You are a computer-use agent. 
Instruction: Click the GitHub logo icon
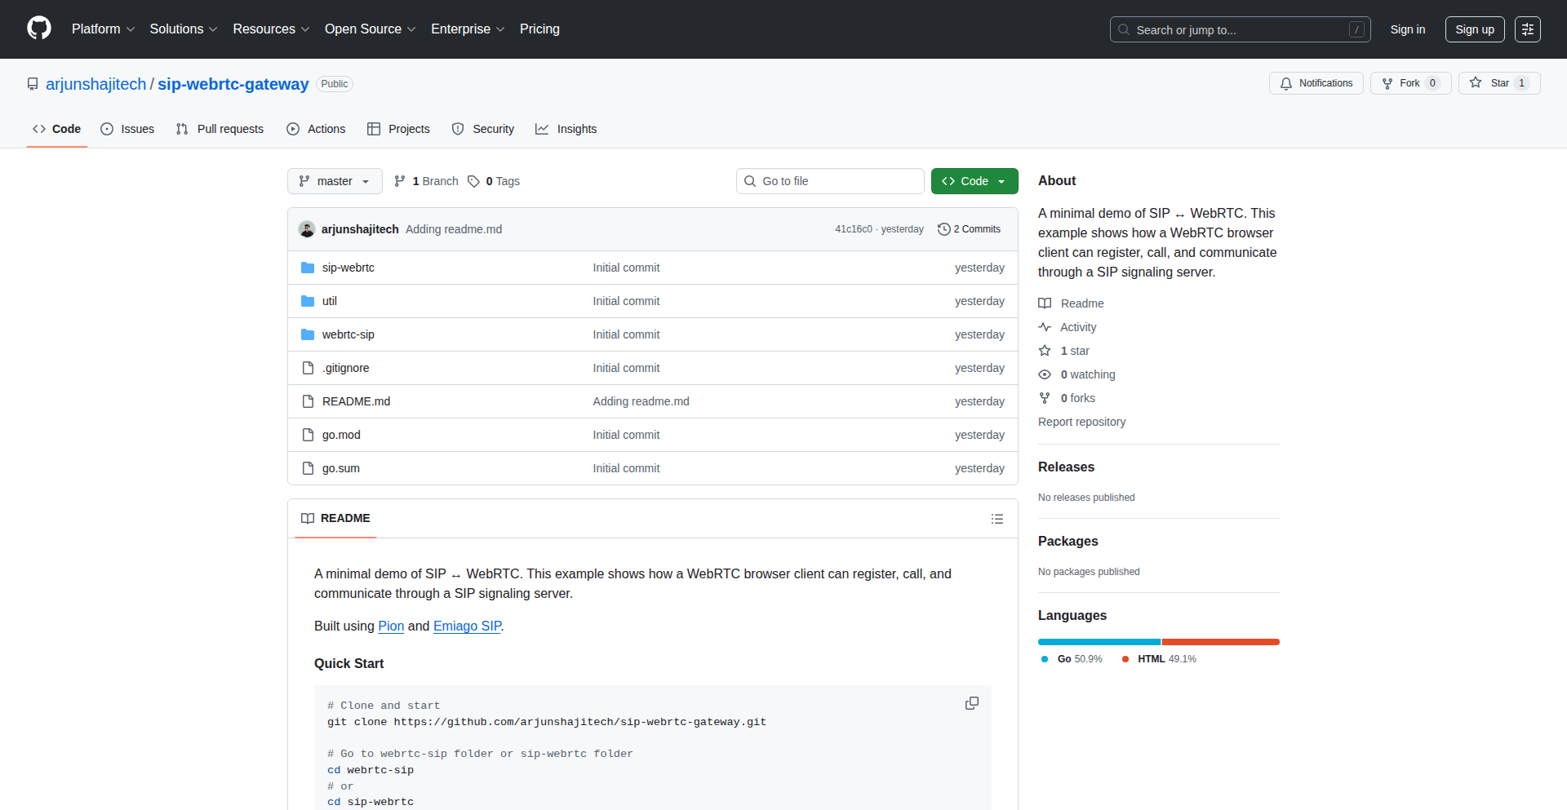tap(39, 29)
